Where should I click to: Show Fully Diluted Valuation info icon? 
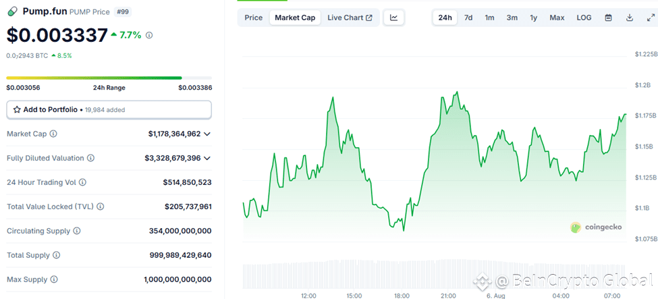tap(90, 159)
